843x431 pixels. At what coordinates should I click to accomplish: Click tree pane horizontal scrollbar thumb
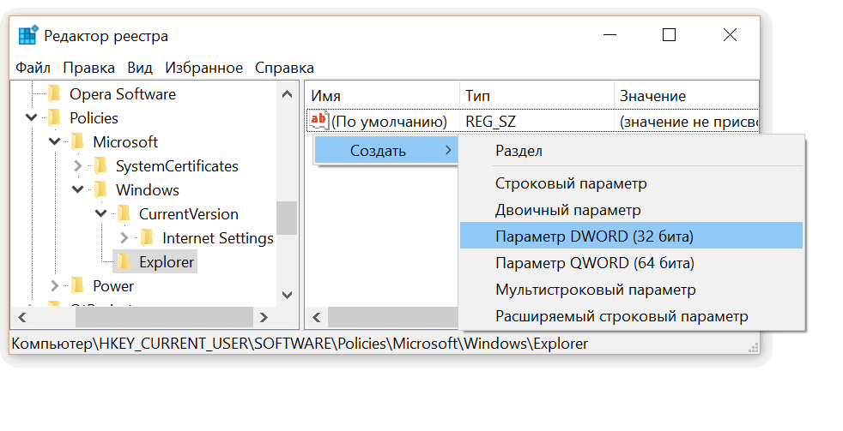click(x=164, y=317)
